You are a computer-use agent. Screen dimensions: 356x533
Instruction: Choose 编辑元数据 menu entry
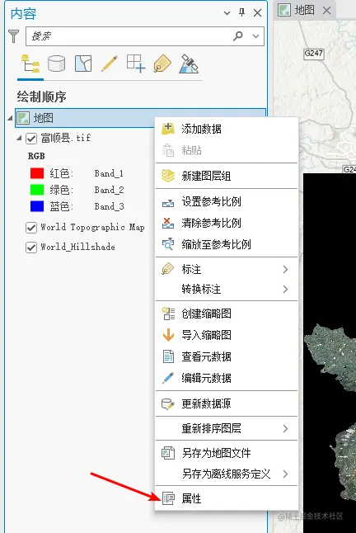(x=227, y=378)
